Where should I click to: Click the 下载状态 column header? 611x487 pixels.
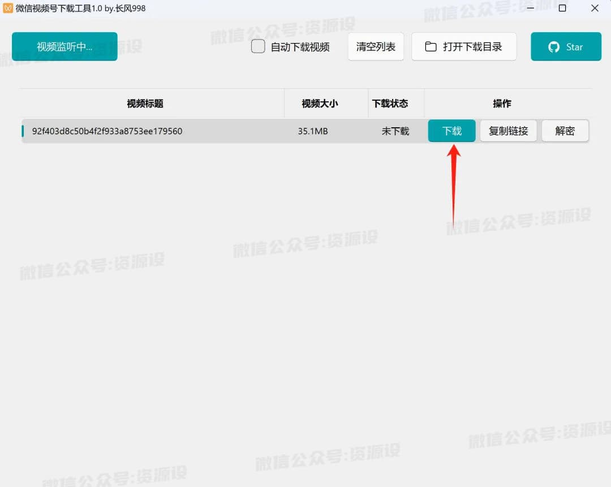click(x=390, y=104)
